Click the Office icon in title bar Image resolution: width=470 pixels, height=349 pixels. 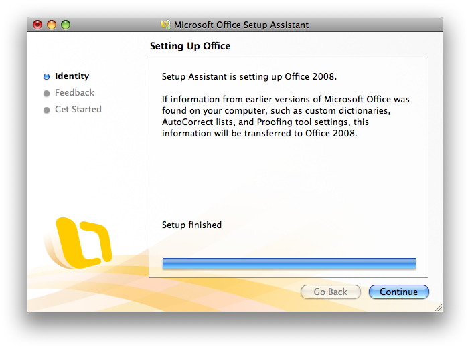tap(165, 25)
